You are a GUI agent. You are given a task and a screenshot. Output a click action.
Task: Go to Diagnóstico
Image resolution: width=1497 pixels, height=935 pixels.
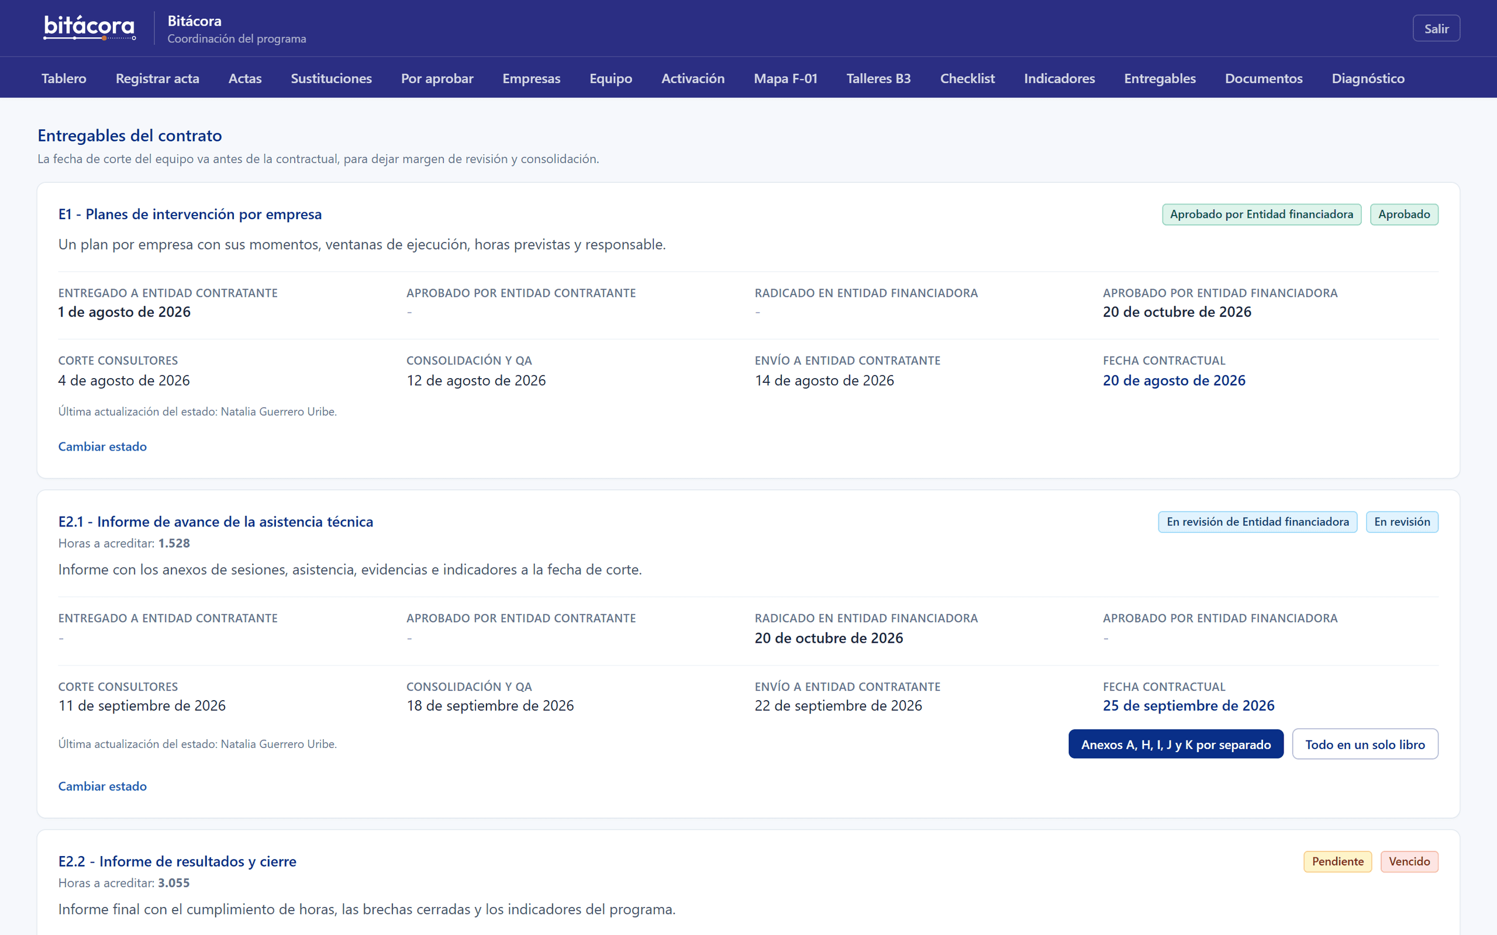click(x=1368, y=78)
